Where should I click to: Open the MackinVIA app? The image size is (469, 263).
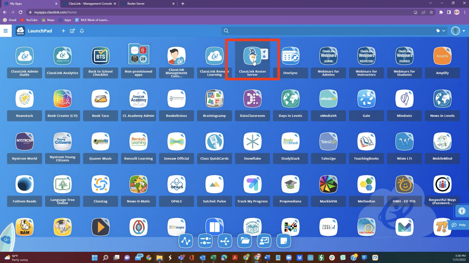pos(328,184)
